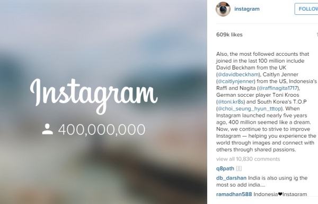Click the emoji boxes after q8path
Image resolution: width=318 pixels, height=204 pixels.
[239, 168]
